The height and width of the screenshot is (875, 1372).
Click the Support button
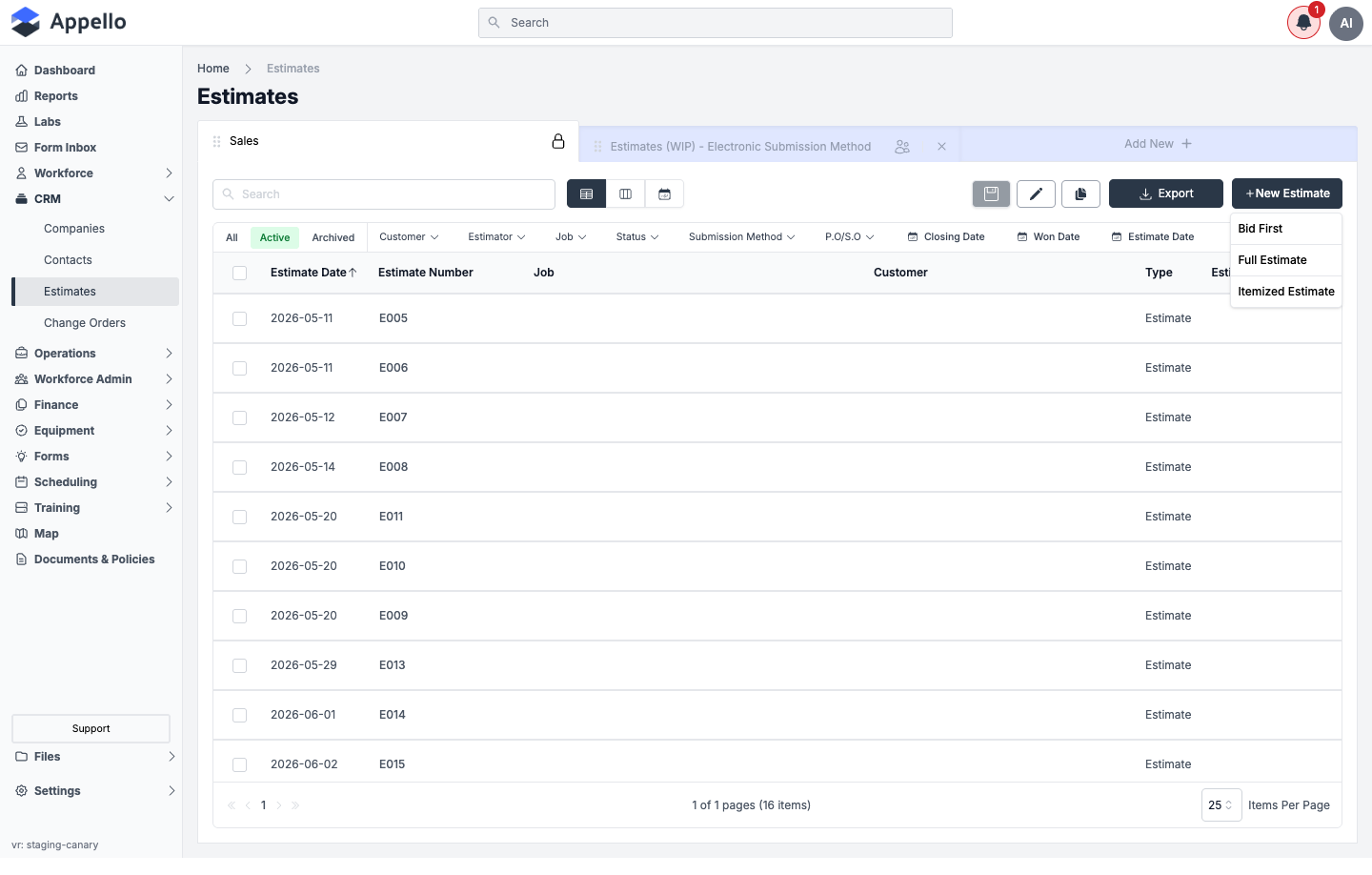(91, 729)
